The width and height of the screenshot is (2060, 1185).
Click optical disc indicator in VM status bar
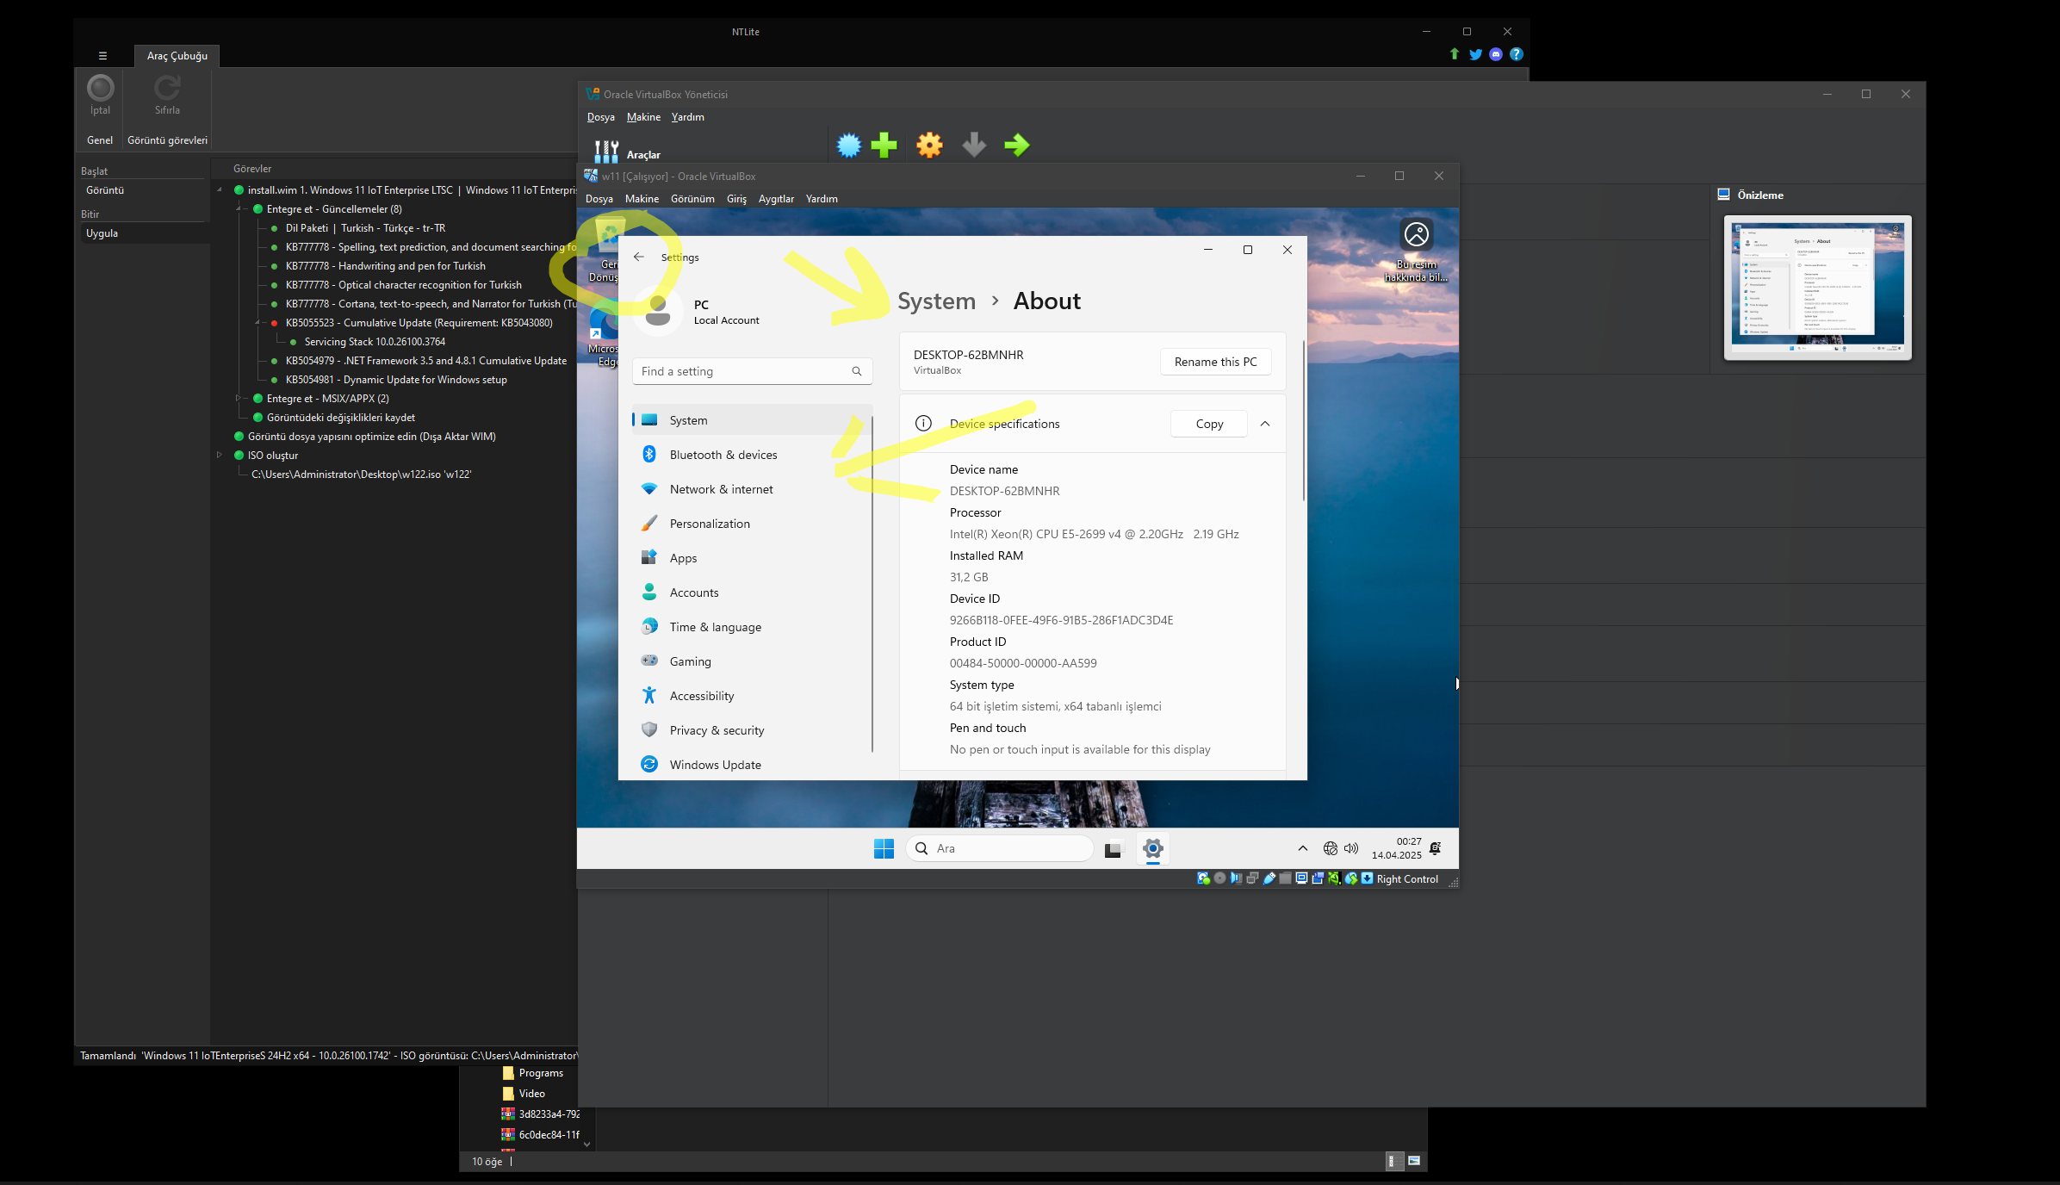point(1219,878)
